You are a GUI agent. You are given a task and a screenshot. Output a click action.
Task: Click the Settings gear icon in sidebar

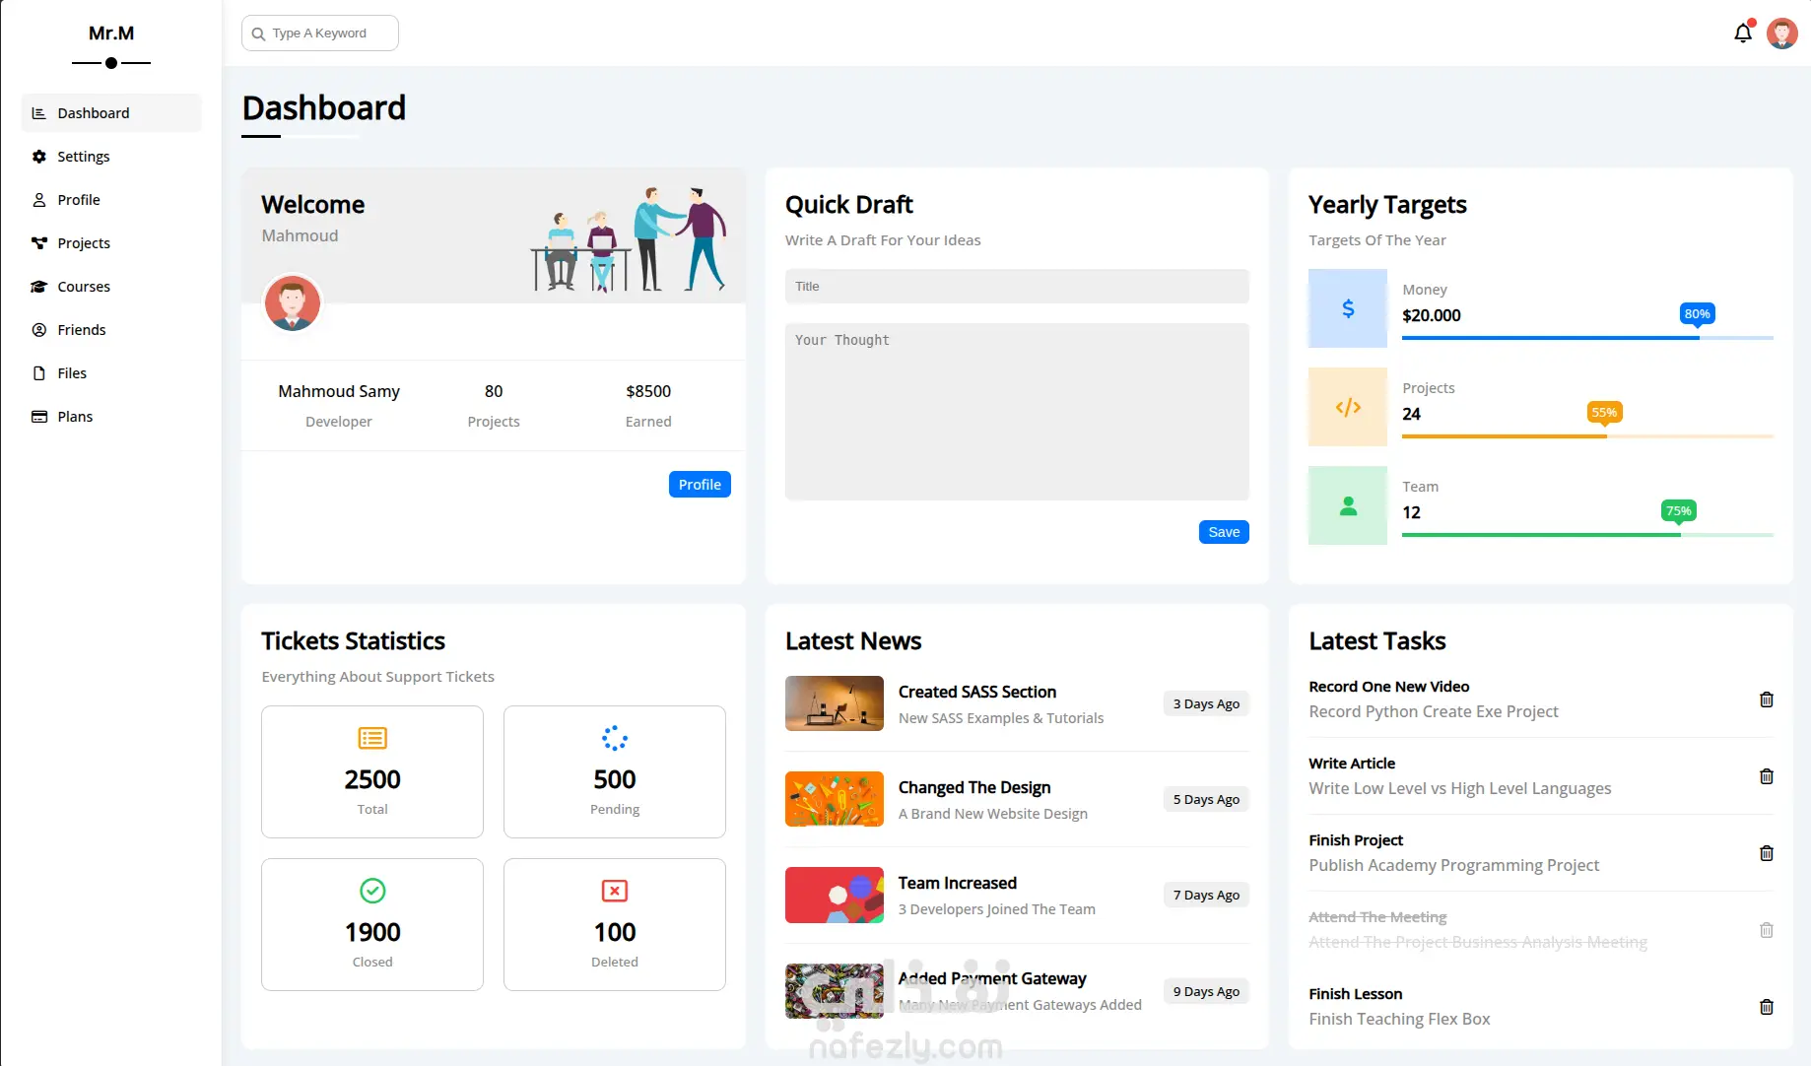pos(39,157)
